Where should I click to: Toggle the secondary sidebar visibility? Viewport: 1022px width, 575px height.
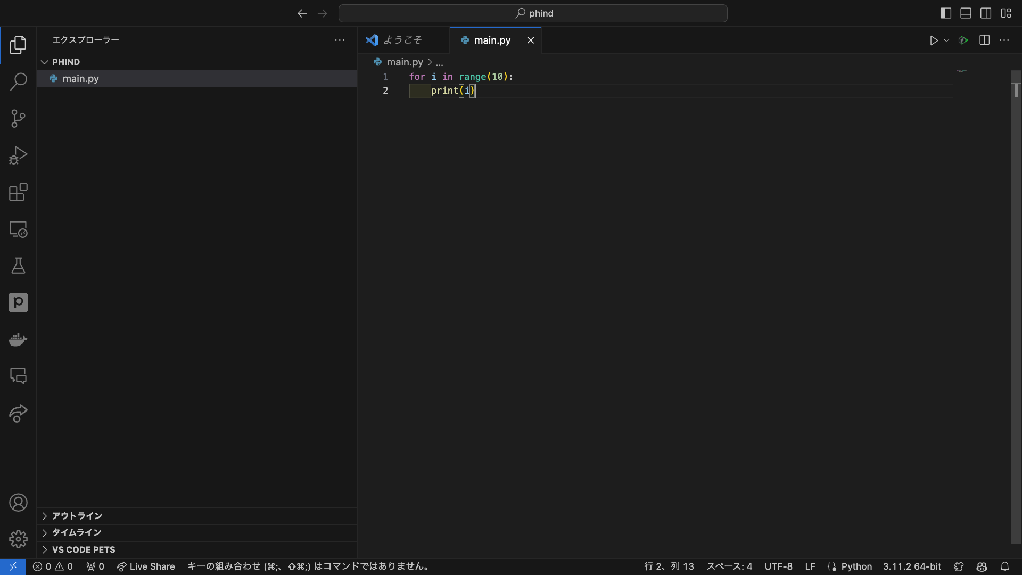tap(986, 13)
